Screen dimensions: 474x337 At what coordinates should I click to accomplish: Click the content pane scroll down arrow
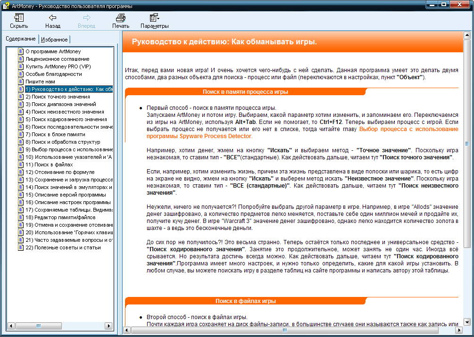467,321
